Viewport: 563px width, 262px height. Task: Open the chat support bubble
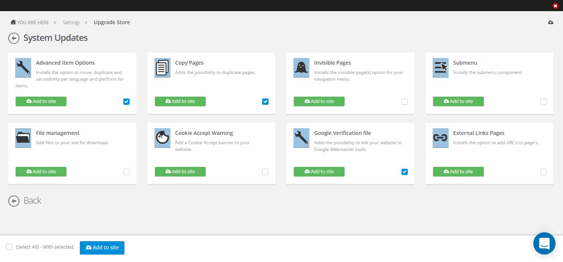click(x=544, y=243)
